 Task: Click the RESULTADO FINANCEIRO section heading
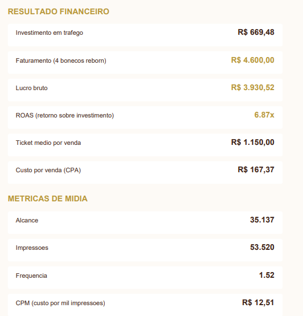[x=58, y=11]
